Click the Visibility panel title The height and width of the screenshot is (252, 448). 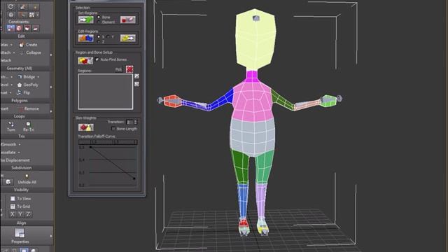coord(21,190)
